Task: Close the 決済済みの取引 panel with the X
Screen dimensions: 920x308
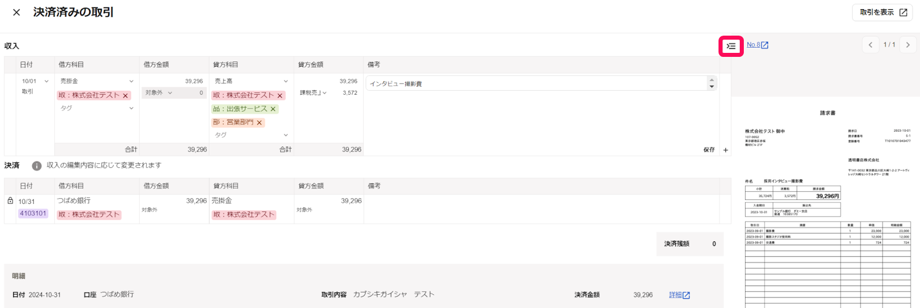Action: pos(17,12)
